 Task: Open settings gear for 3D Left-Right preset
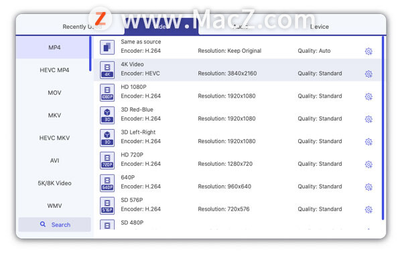(x=368, y=142)
